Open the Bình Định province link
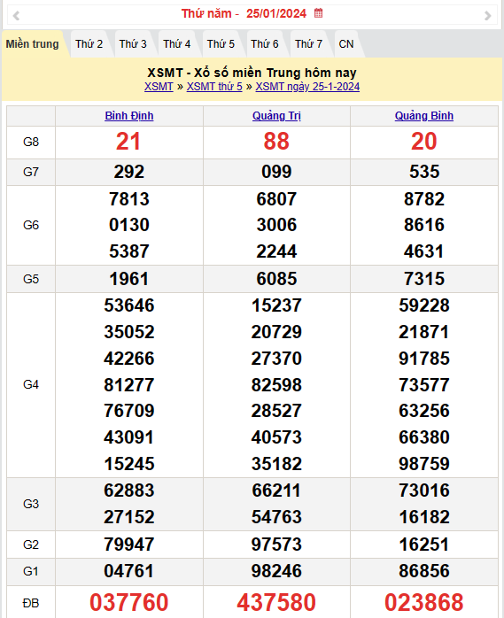Viewport: 504px width, 618px height. pyautogui.click(x=129, y=116)
